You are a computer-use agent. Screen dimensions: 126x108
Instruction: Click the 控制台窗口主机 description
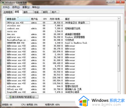click(73, 29)
